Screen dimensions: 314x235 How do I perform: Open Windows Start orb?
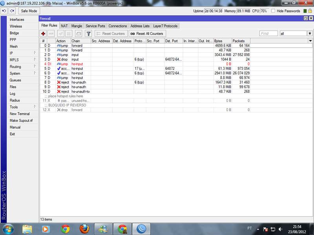pyautogui.click(x=8, y=229)
